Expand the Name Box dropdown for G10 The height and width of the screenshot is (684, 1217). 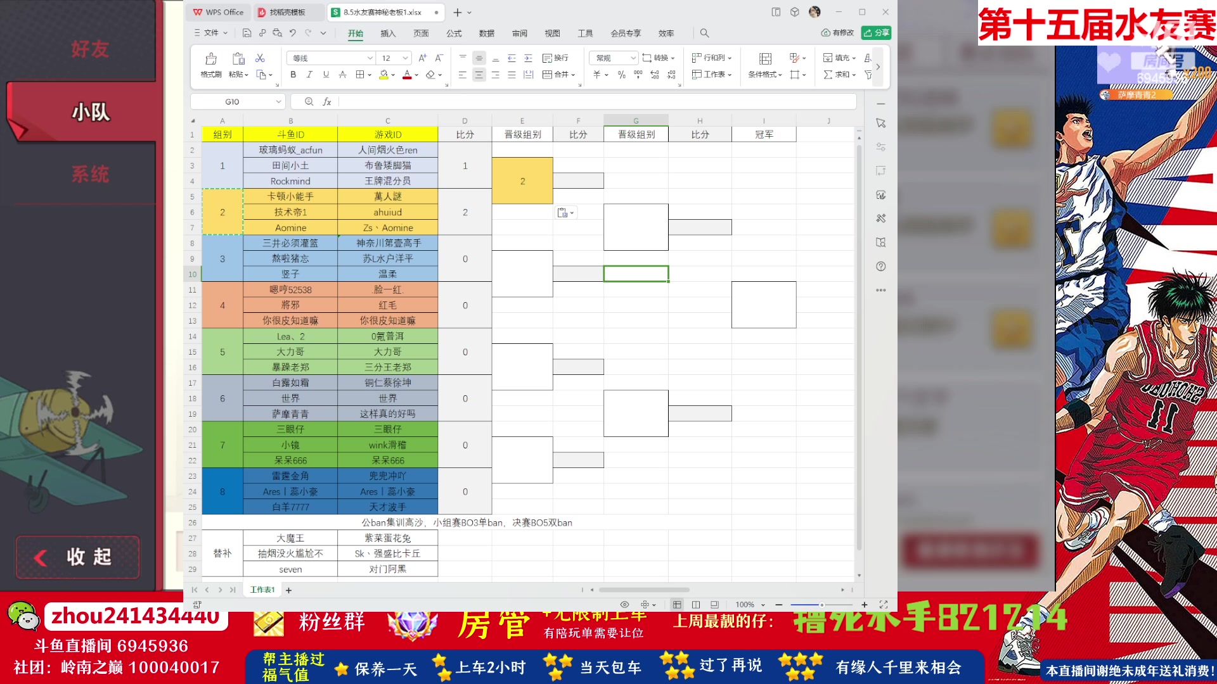[x=278, y=101]
